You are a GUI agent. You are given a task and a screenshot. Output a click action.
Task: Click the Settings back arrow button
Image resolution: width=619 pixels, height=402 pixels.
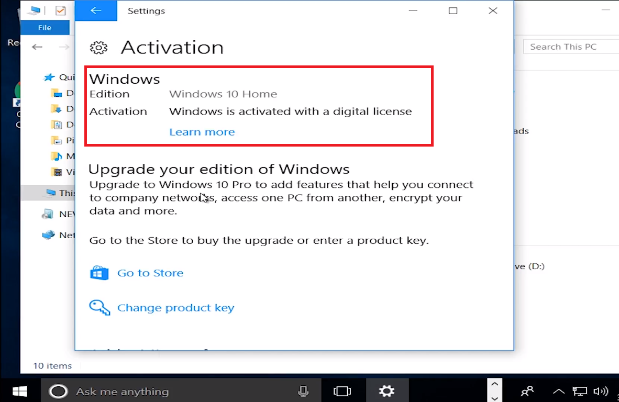[x=95, y=11]
